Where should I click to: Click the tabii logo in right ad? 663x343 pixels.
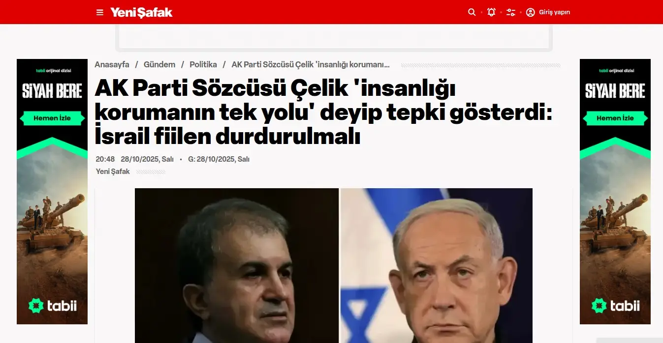pyautogui.click(x=615, y=306)
